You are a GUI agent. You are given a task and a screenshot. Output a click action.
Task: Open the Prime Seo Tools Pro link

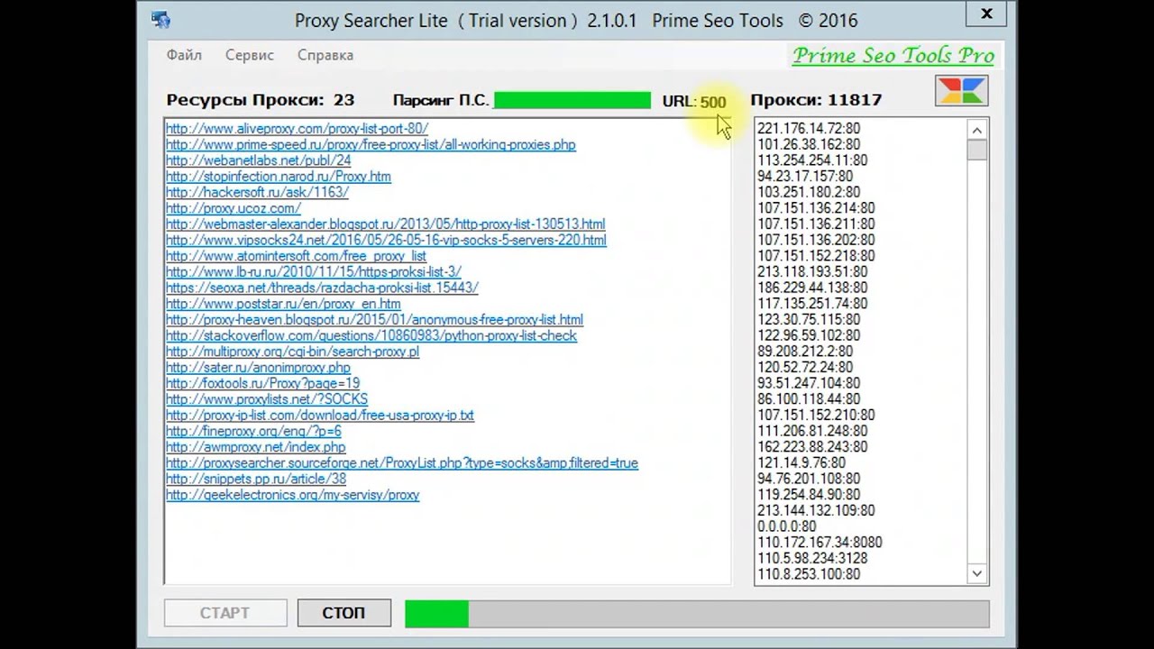(x=893, y=56)
